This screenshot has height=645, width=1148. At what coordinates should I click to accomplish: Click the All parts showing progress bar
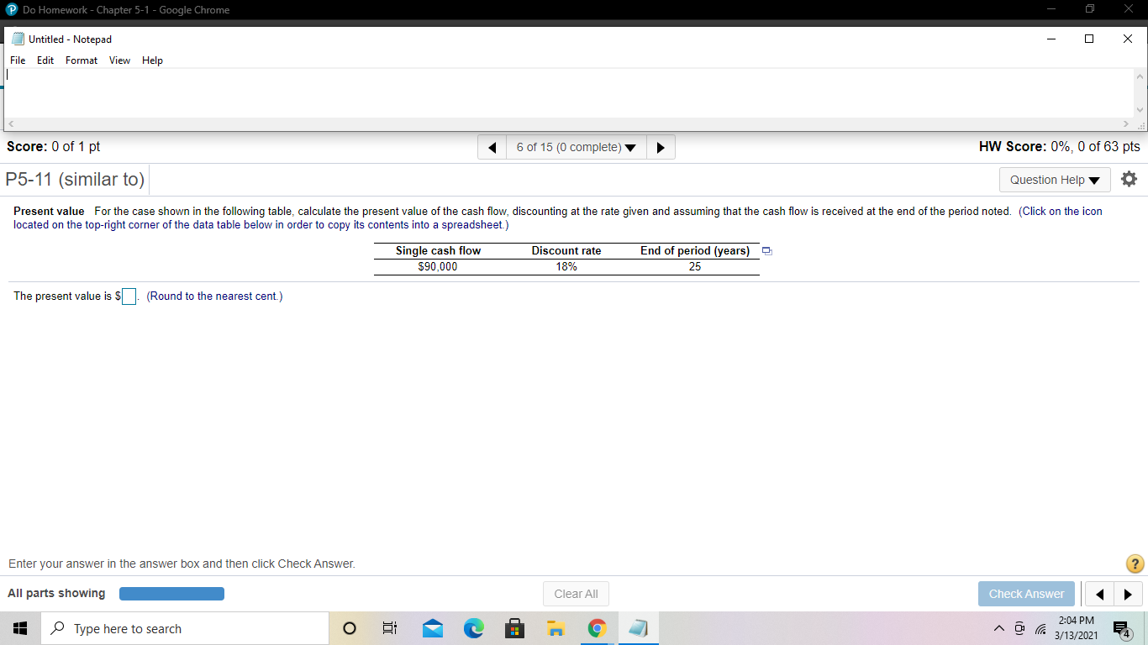(171, 593)
